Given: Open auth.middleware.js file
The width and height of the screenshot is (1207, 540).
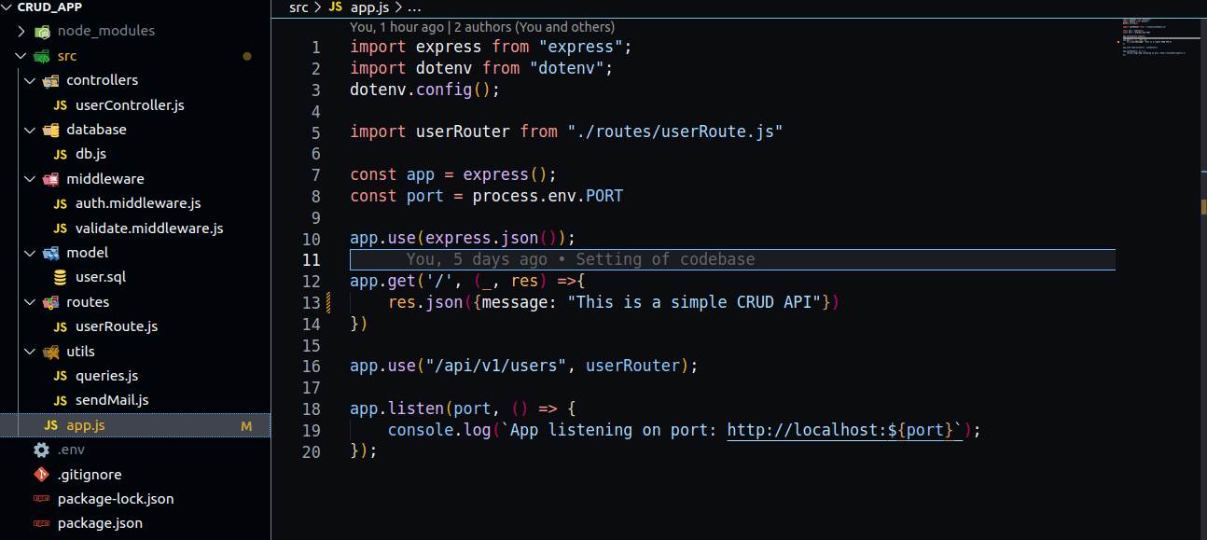Looking at the screenshot, I should point(138,202).
